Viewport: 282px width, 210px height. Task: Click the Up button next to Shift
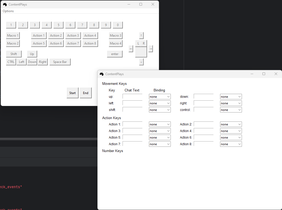click(32, 54)
